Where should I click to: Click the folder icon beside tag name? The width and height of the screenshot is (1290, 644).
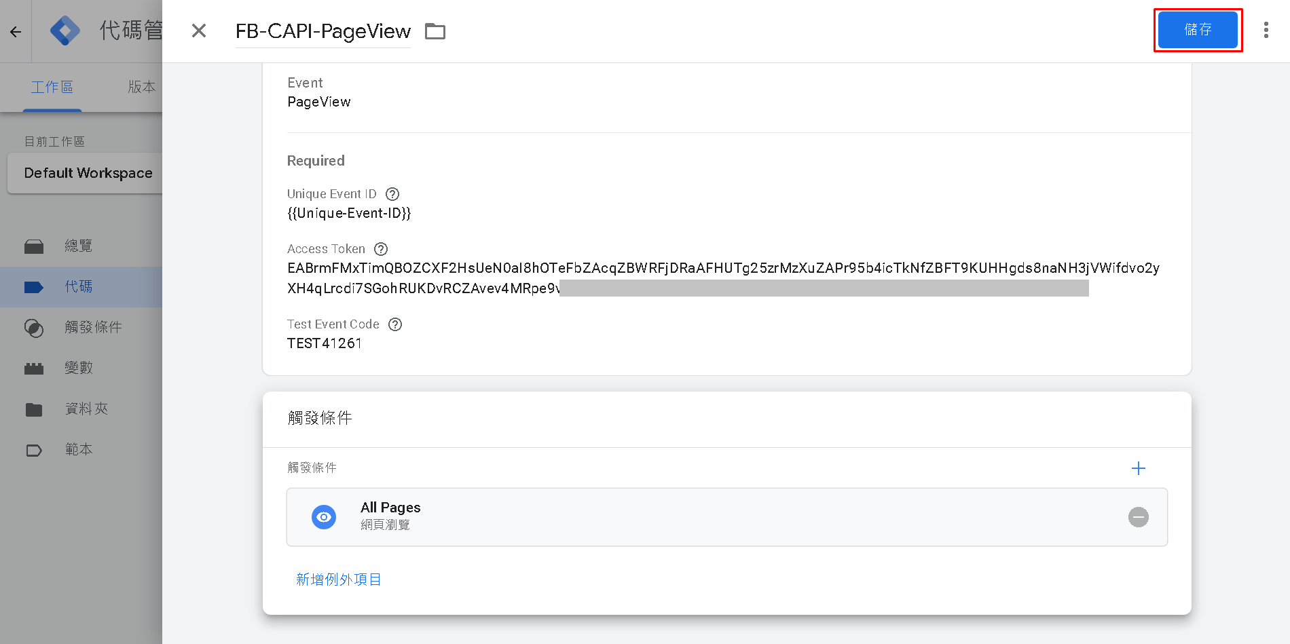point(435,31)
